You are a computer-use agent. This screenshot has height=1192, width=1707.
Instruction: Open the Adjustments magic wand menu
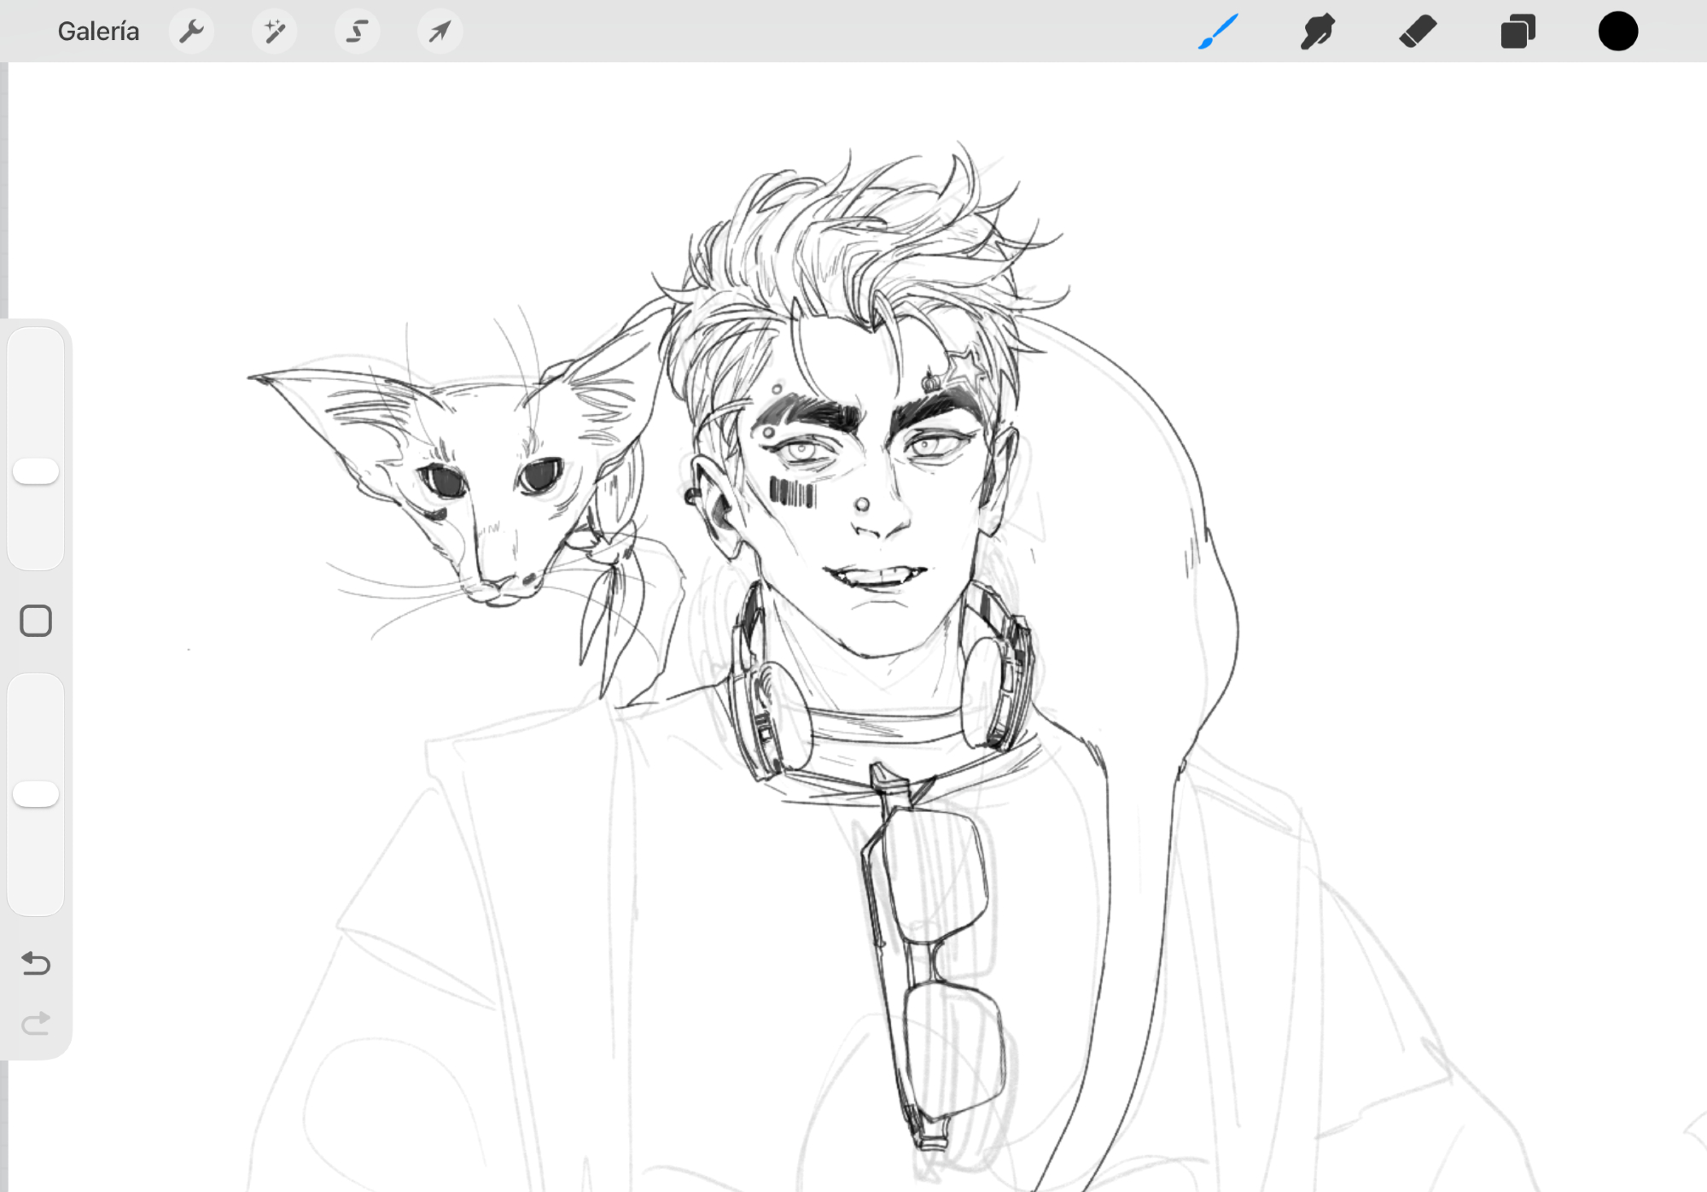tap(274, 32)
